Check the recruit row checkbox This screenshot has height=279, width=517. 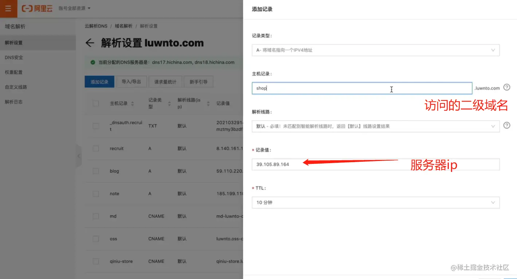(96, 149)
